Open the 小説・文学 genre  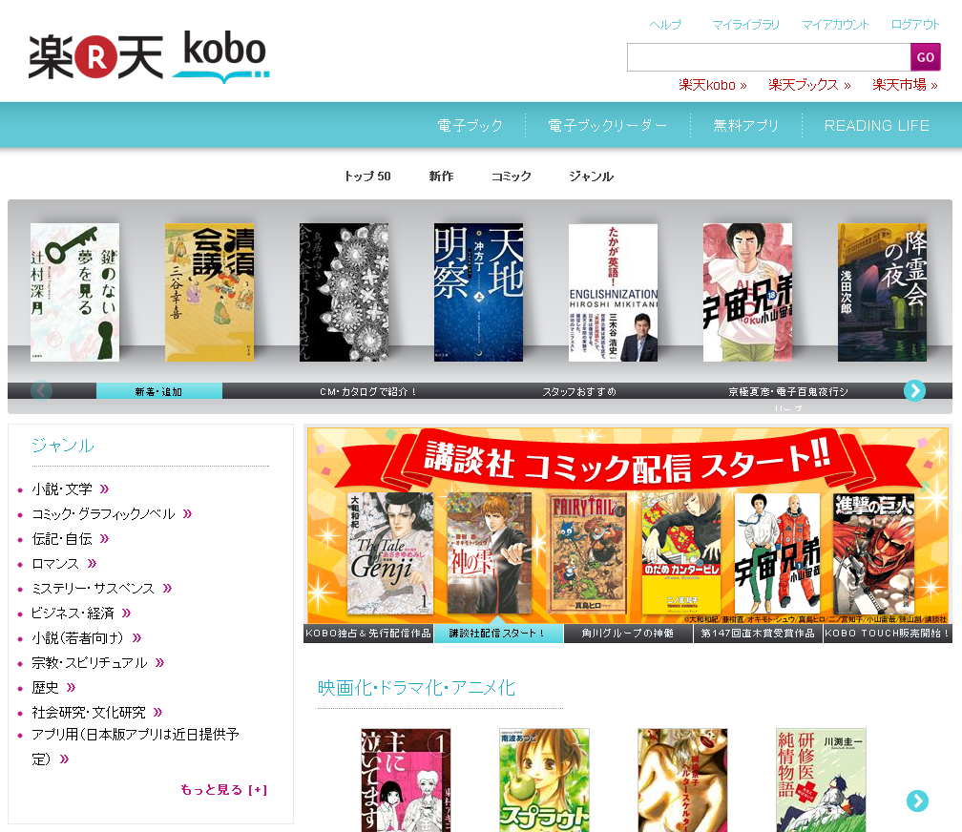tap(70, 489)
